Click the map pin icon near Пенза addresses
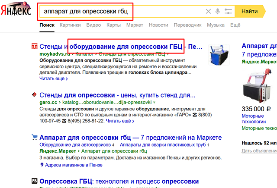This screenshot has width=277, height=188. [42, 165]
